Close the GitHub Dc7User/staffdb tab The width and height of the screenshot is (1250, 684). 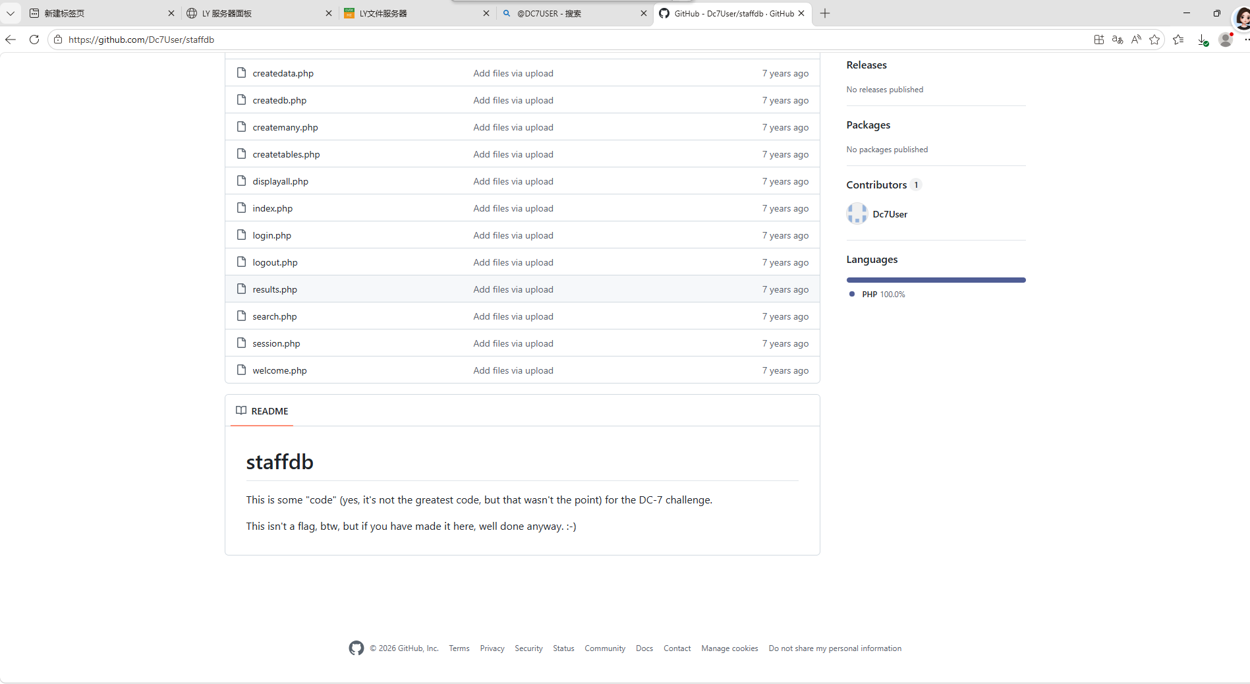point(801,13)
